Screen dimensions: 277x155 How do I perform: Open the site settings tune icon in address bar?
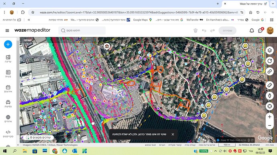click(242, 12)
